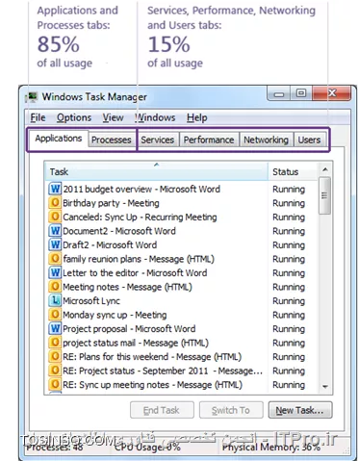
Task: Select 2011 budget overview - Microsoft Word
Action: (141, 189)
